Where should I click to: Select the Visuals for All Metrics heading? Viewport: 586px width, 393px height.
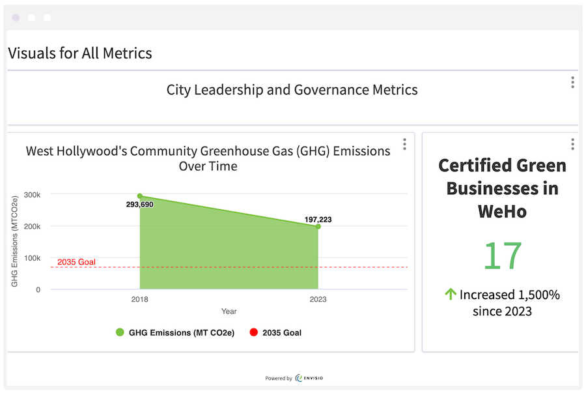(80, 53)
